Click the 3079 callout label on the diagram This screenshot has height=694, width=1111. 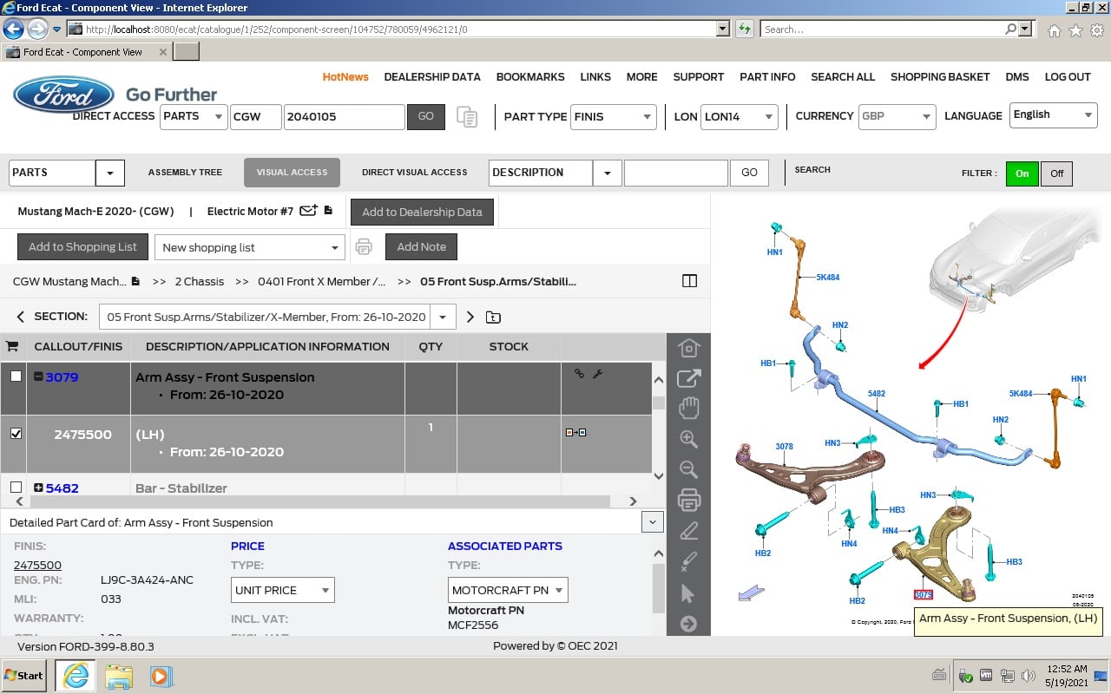tap(923, 595)
